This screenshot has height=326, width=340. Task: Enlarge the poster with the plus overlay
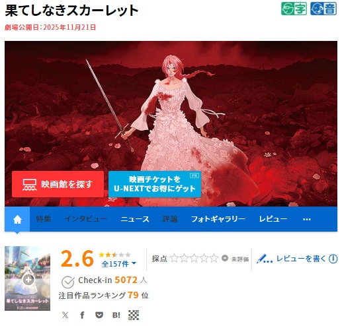(x=28, y=280)
